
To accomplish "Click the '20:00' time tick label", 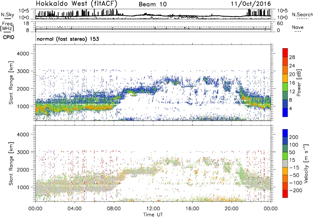I will point(232,209).
